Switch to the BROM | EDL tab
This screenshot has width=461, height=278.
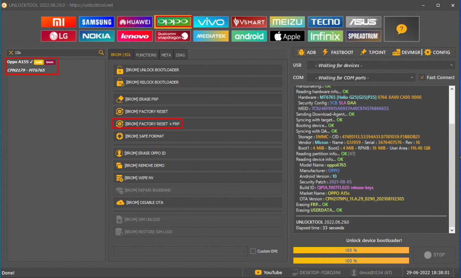pyautogui.click(x=121, y=55)
